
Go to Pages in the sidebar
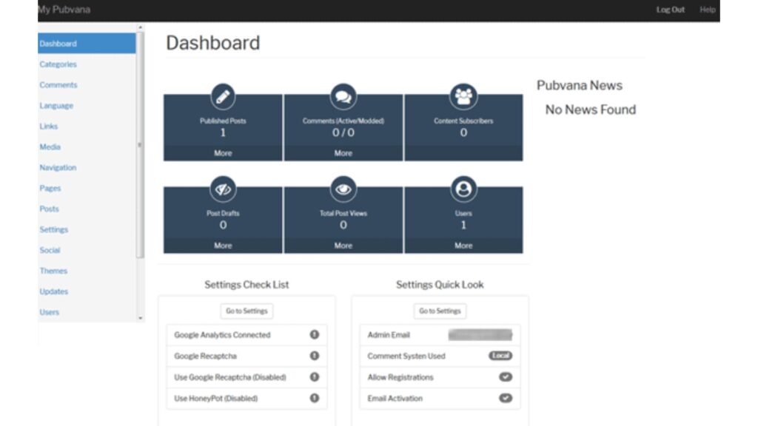(50, 189)
